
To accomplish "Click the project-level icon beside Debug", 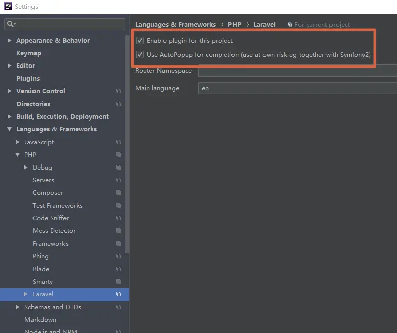I will pyautogui.click(x=118, y=167).
